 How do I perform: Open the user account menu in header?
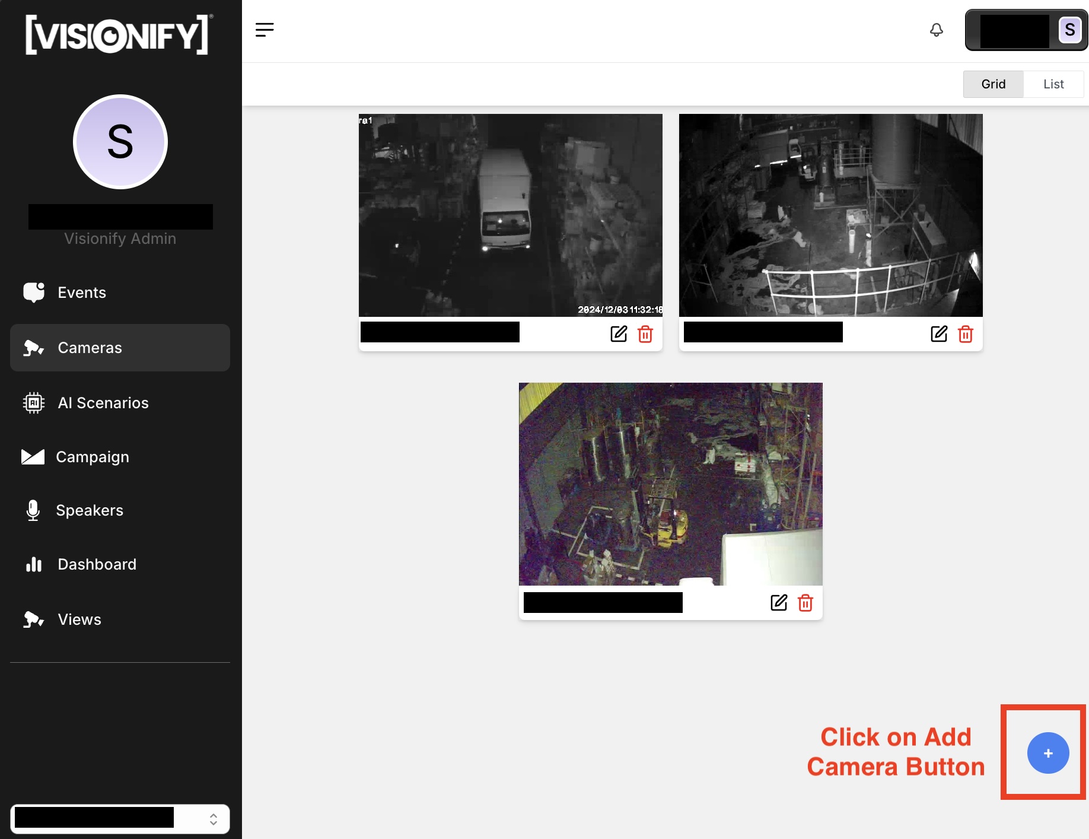tap(1026, 30)
